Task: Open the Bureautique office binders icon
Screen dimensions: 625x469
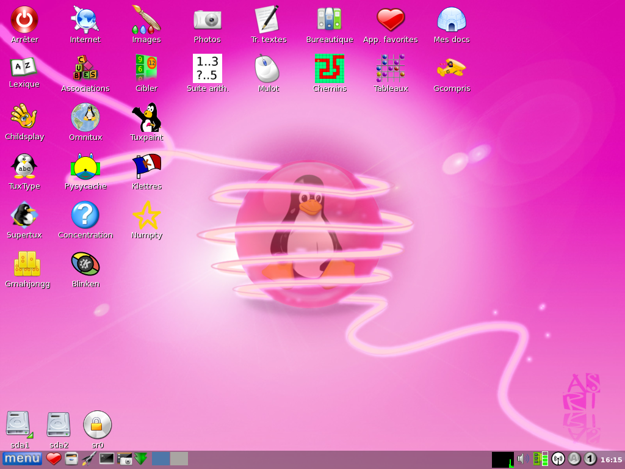Action: pyautogui.click(x=329, y=20)
